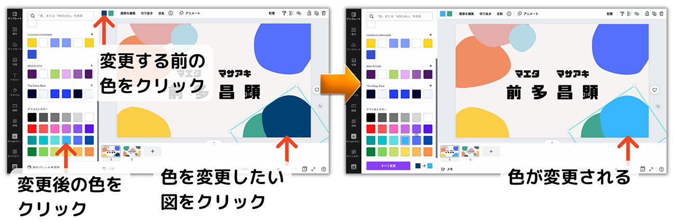Screen dimensions: 675x222
Task: Delete element with trash icon, left screenshot
Action: click(323, 13)
